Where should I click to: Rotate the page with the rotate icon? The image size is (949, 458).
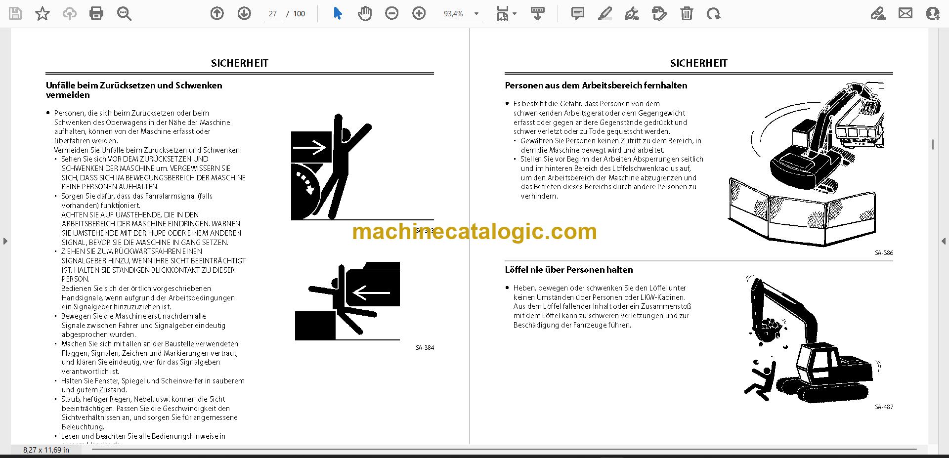click(713, 13)
